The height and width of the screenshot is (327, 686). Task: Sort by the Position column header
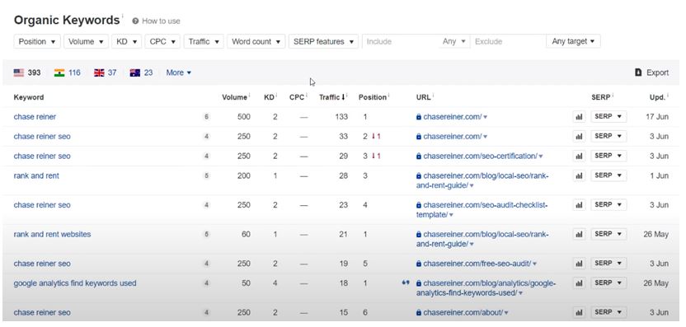pyautogui.click(x=374, y=97)
